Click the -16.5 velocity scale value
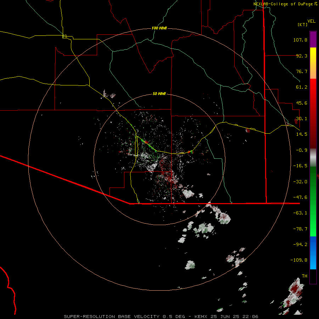This screenshot has height=319, width=319. [x=300, y=166]
